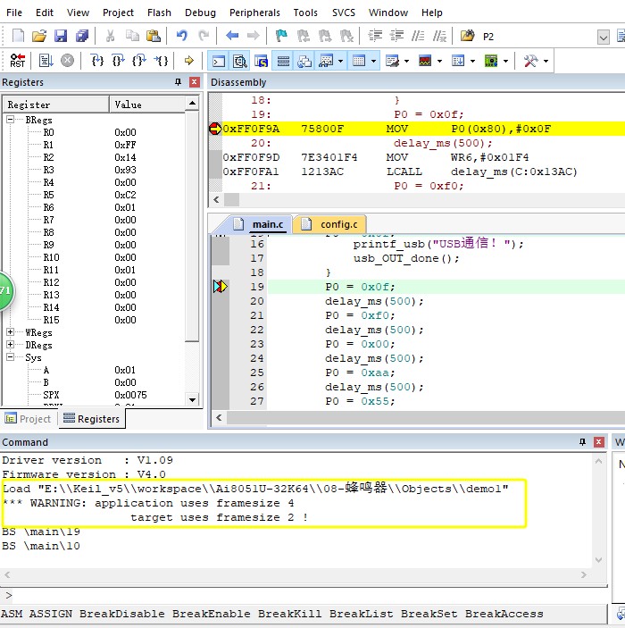The image size is (625, 628).
Task: Open the Serial Windows dropdown arrow
Action: click(x=407, y=62)
